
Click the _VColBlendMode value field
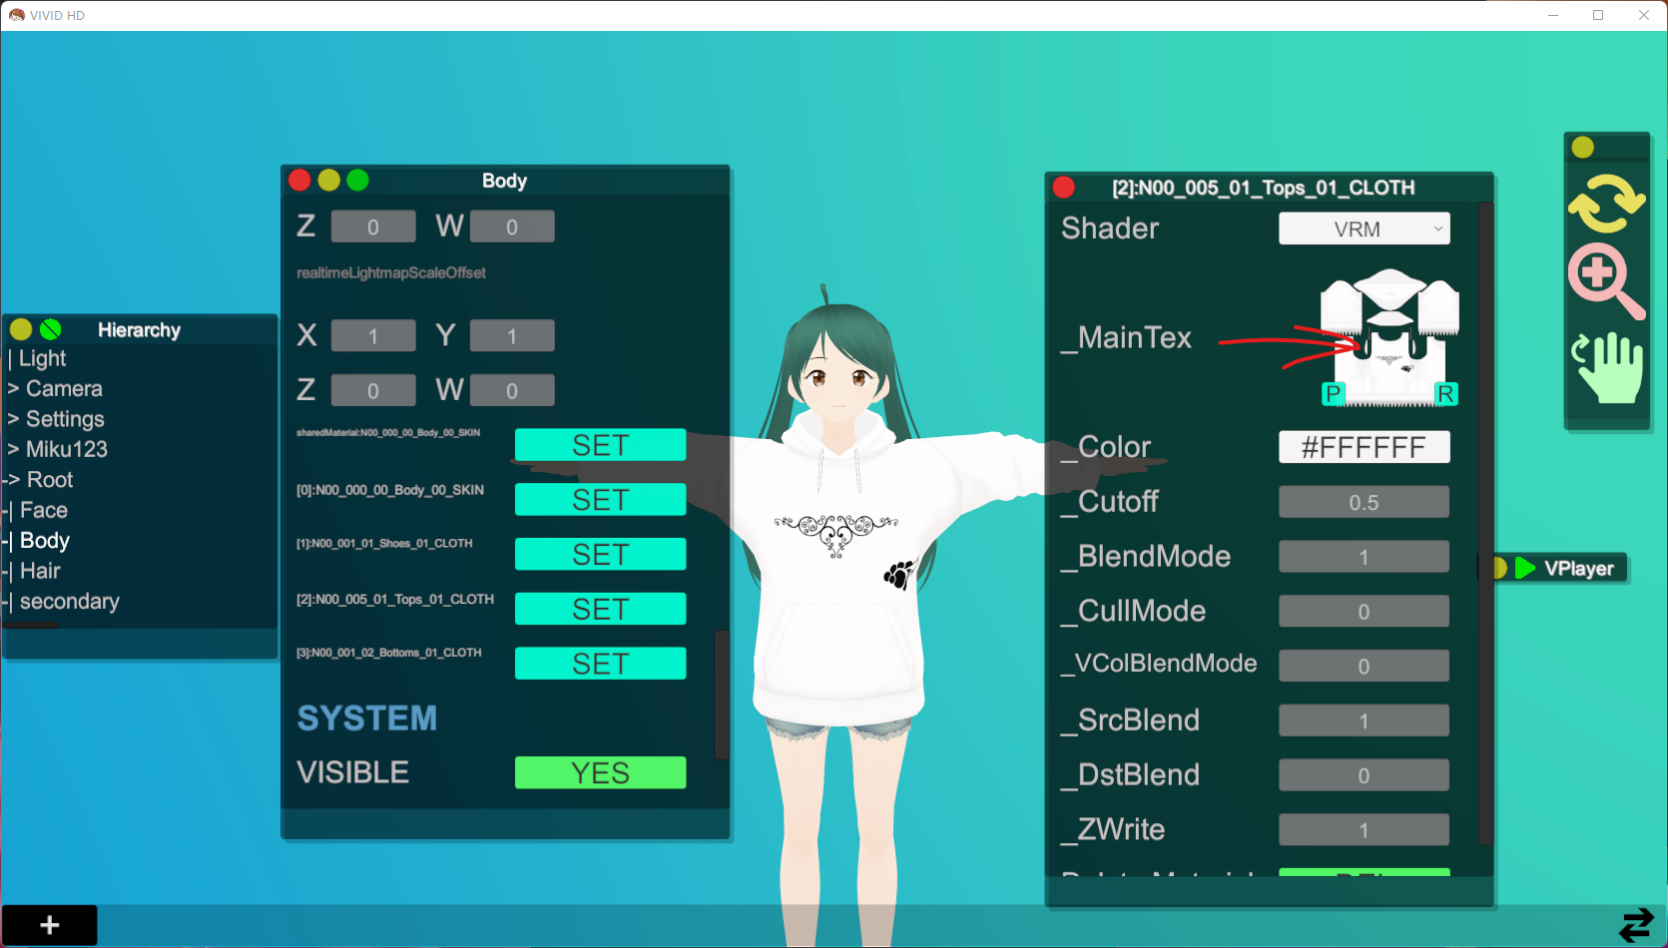click(x=1364, y=666)
